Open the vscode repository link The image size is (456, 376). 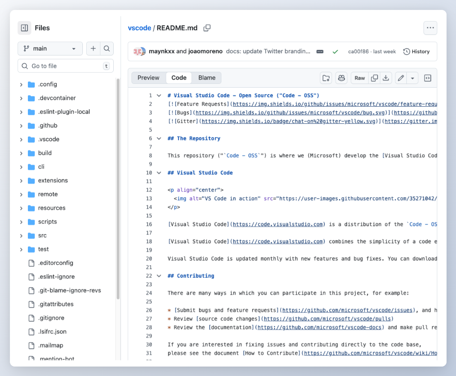(139, 28)
